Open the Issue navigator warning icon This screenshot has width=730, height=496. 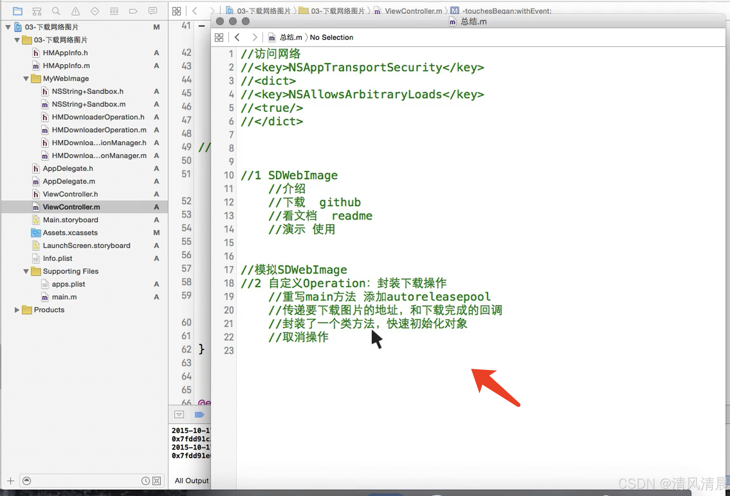coord(76,11)
